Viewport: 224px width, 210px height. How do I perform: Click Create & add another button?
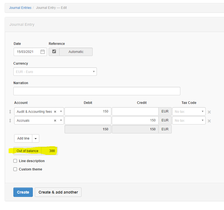point(58,192)
